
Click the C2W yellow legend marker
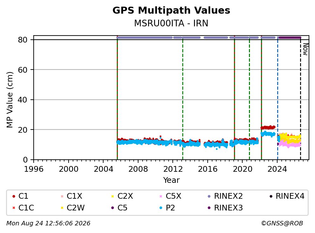click(x=62, y=208)
